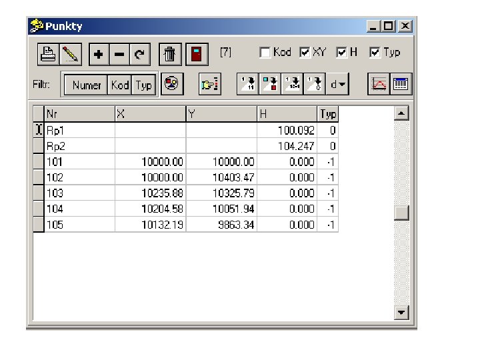The height and width of the screenshot is (360, 480).
Task: Filter by Numer button
Action: [86, 85]
